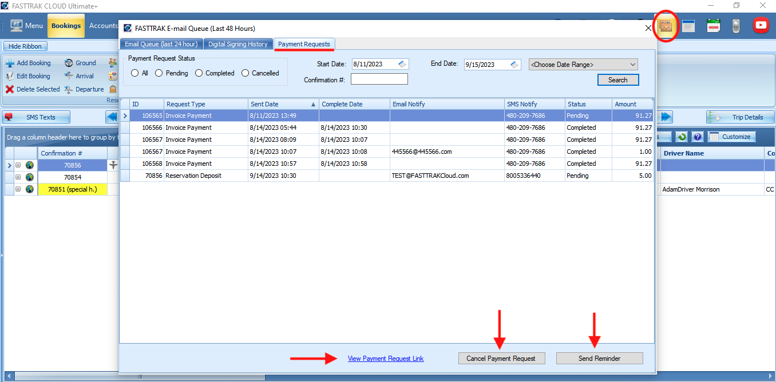776x382 pixels.
Task: Click Cancel Payment Request button
Action: pyautogui.click(x=501, y=358)
